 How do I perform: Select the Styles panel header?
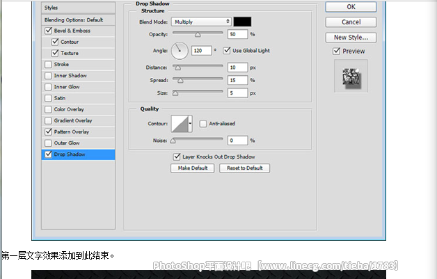click(79, 8)
